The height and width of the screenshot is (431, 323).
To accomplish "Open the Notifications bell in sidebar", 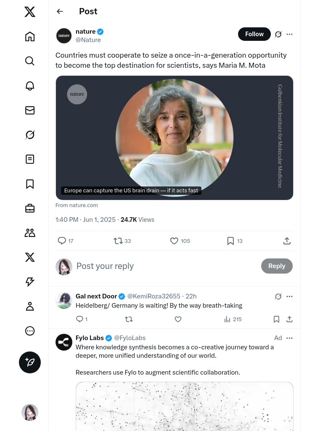I will [x=30, y=86].
